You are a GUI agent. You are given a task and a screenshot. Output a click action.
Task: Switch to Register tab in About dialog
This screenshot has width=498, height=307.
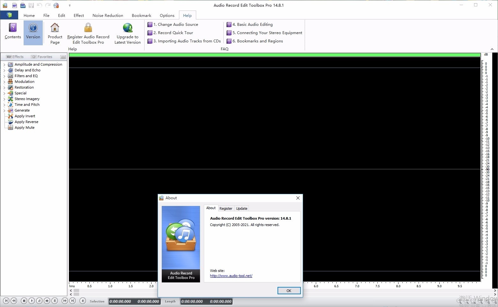(226, 208)
